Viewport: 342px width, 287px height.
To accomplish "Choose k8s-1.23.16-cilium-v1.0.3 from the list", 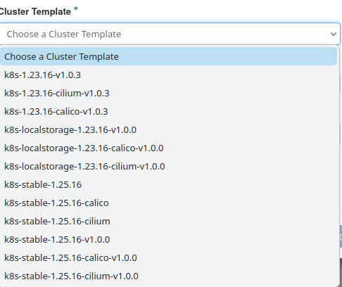I will tap(168, 94).
